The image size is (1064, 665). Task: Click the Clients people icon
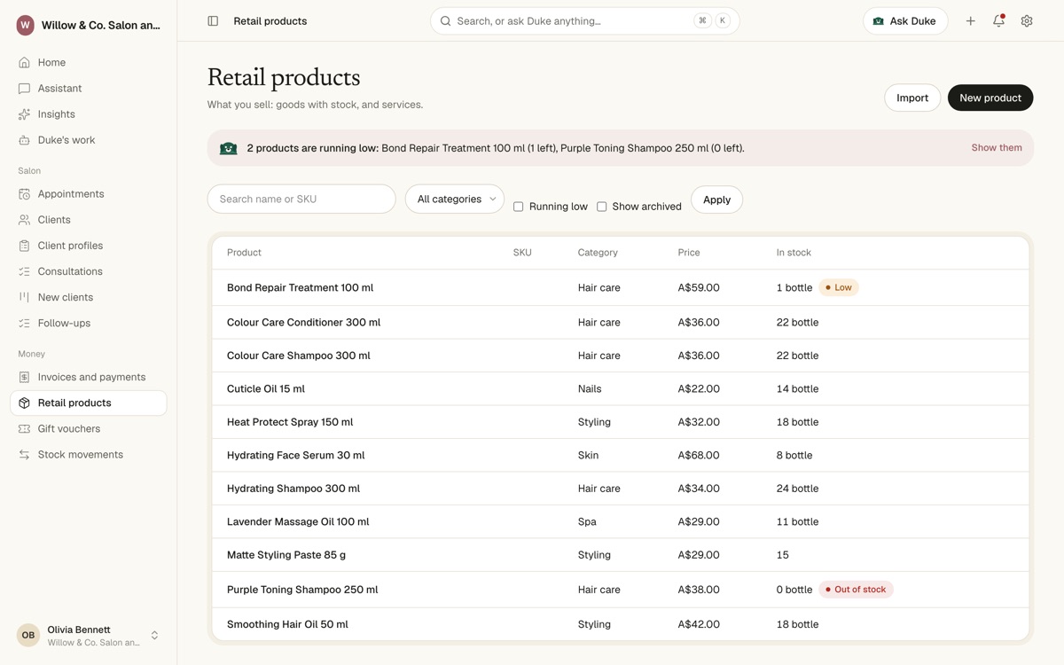(x=24, y=219)
